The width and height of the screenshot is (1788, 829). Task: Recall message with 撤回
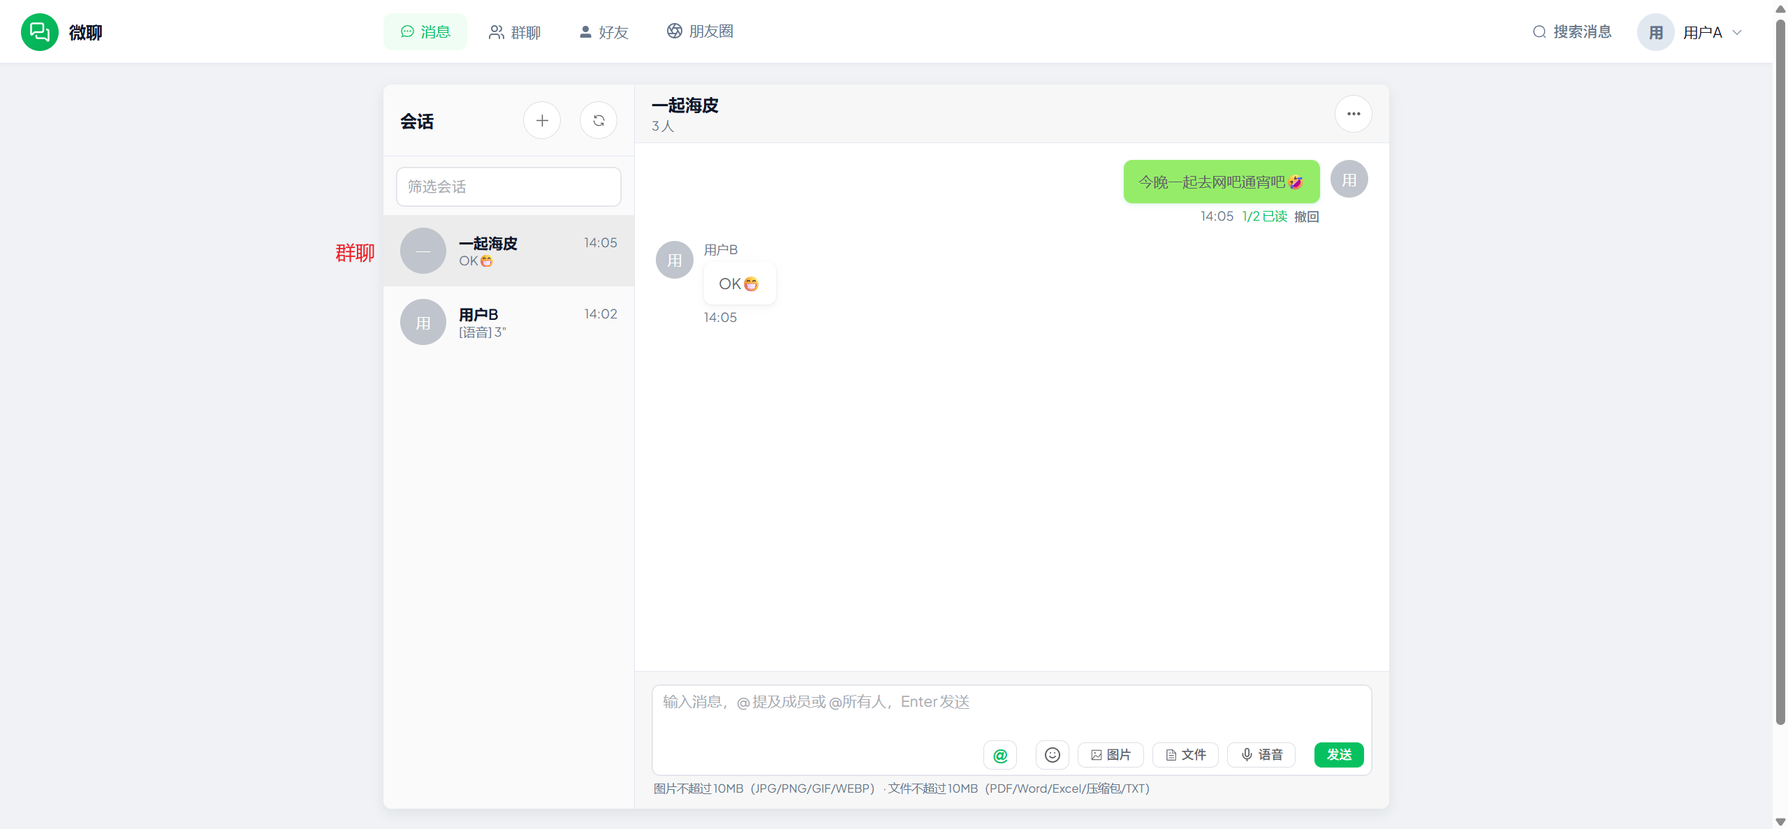pos(1307,217)
